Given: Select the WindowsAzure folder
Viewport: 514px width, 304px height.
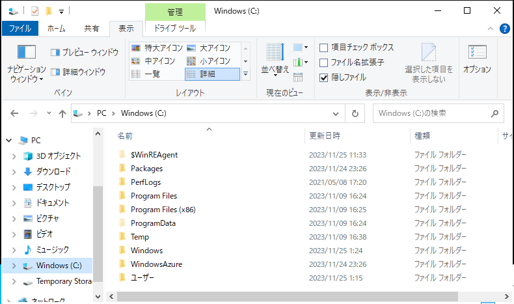Looking at the screenshot, I should coord(156,264).
